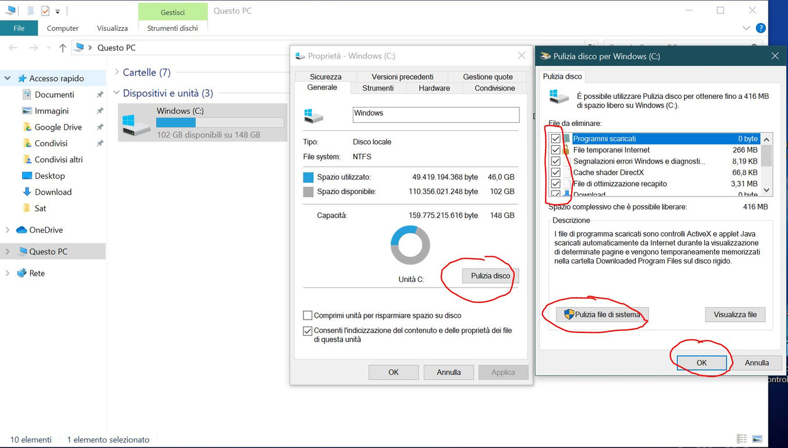Open the Versioni precedenti tab
Screen dimensions: 788x448
[x=403, y=77]
